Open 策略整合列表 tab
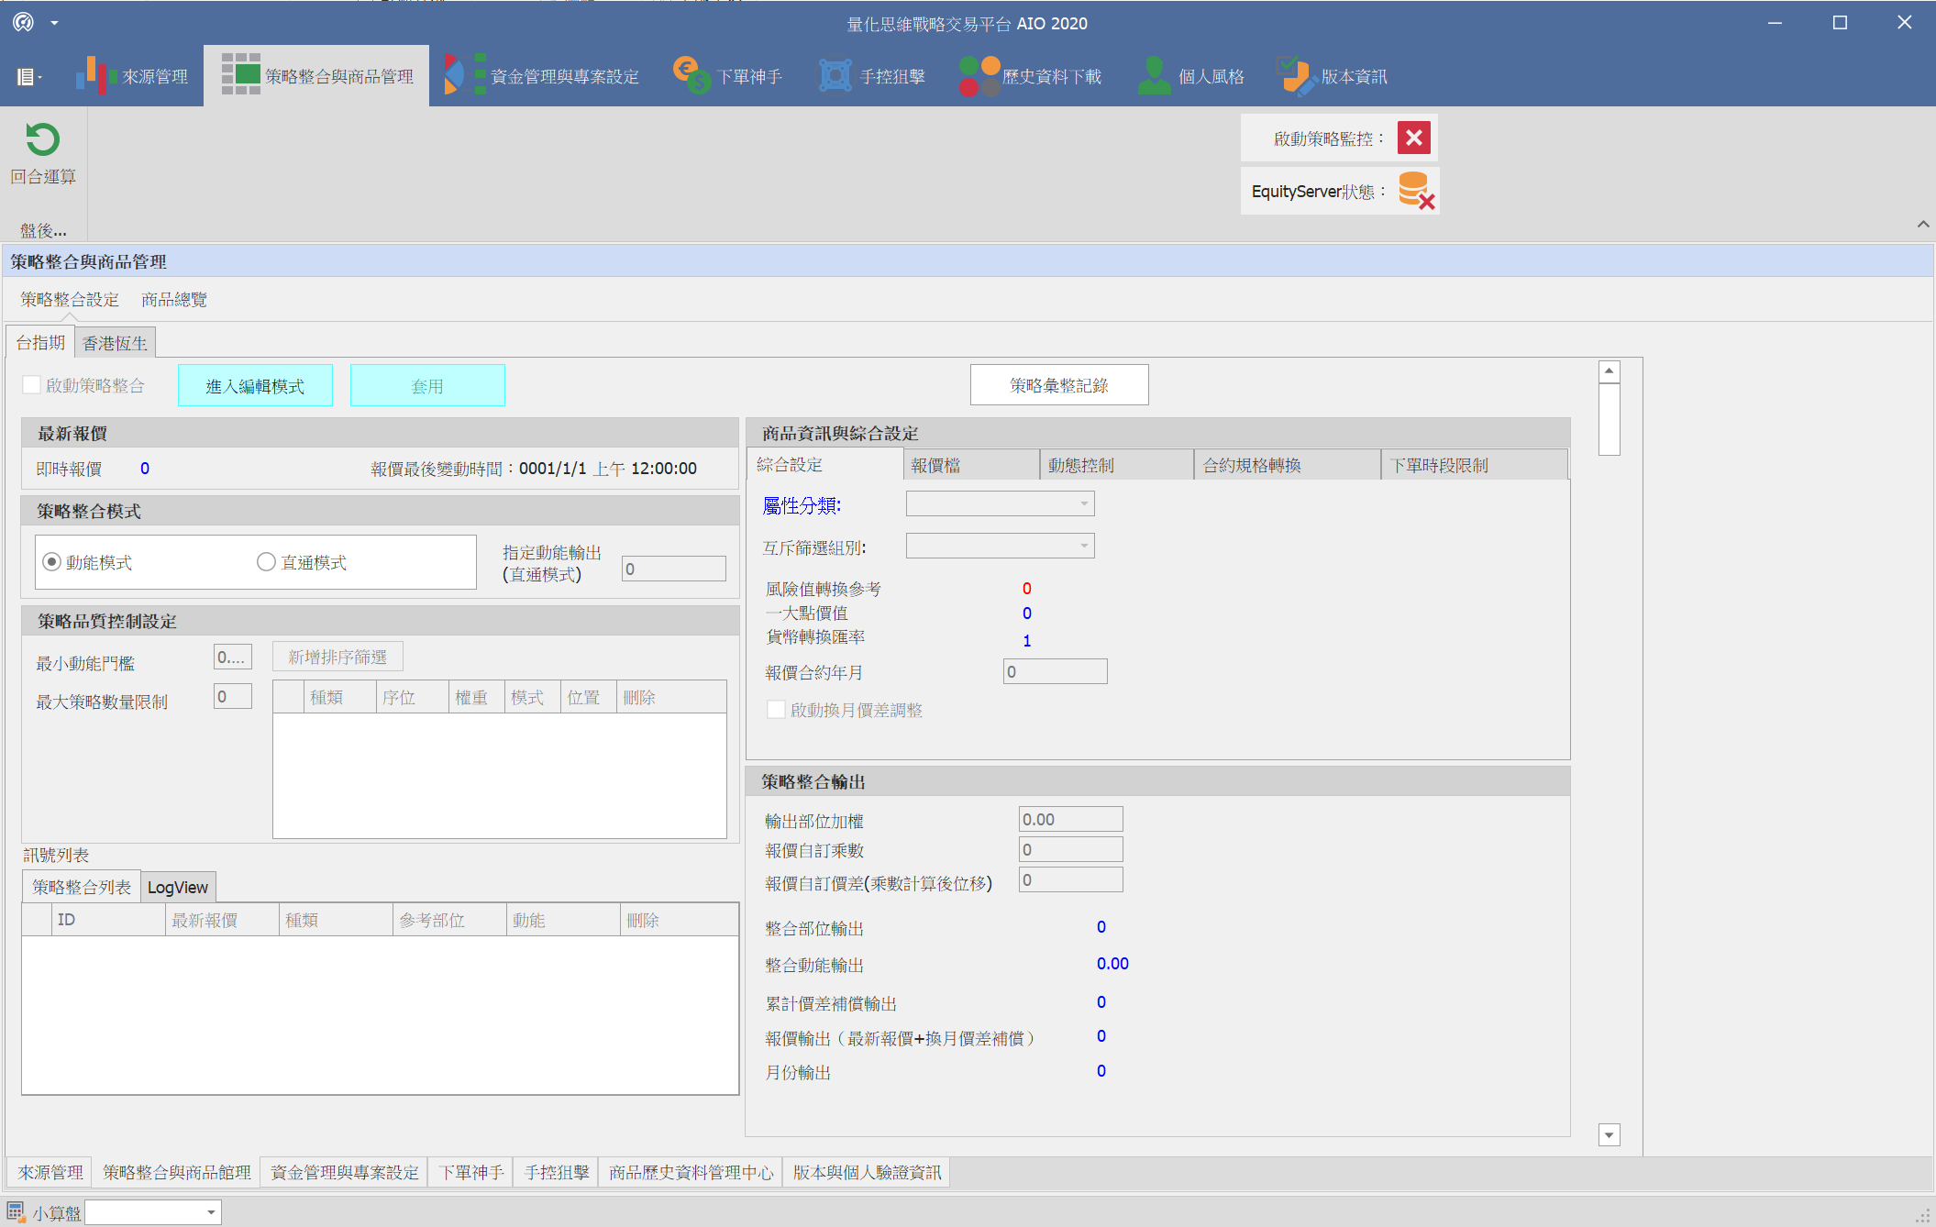Screen dimensions: 1936x1227 pyautogui.click(x=82, y=887)
